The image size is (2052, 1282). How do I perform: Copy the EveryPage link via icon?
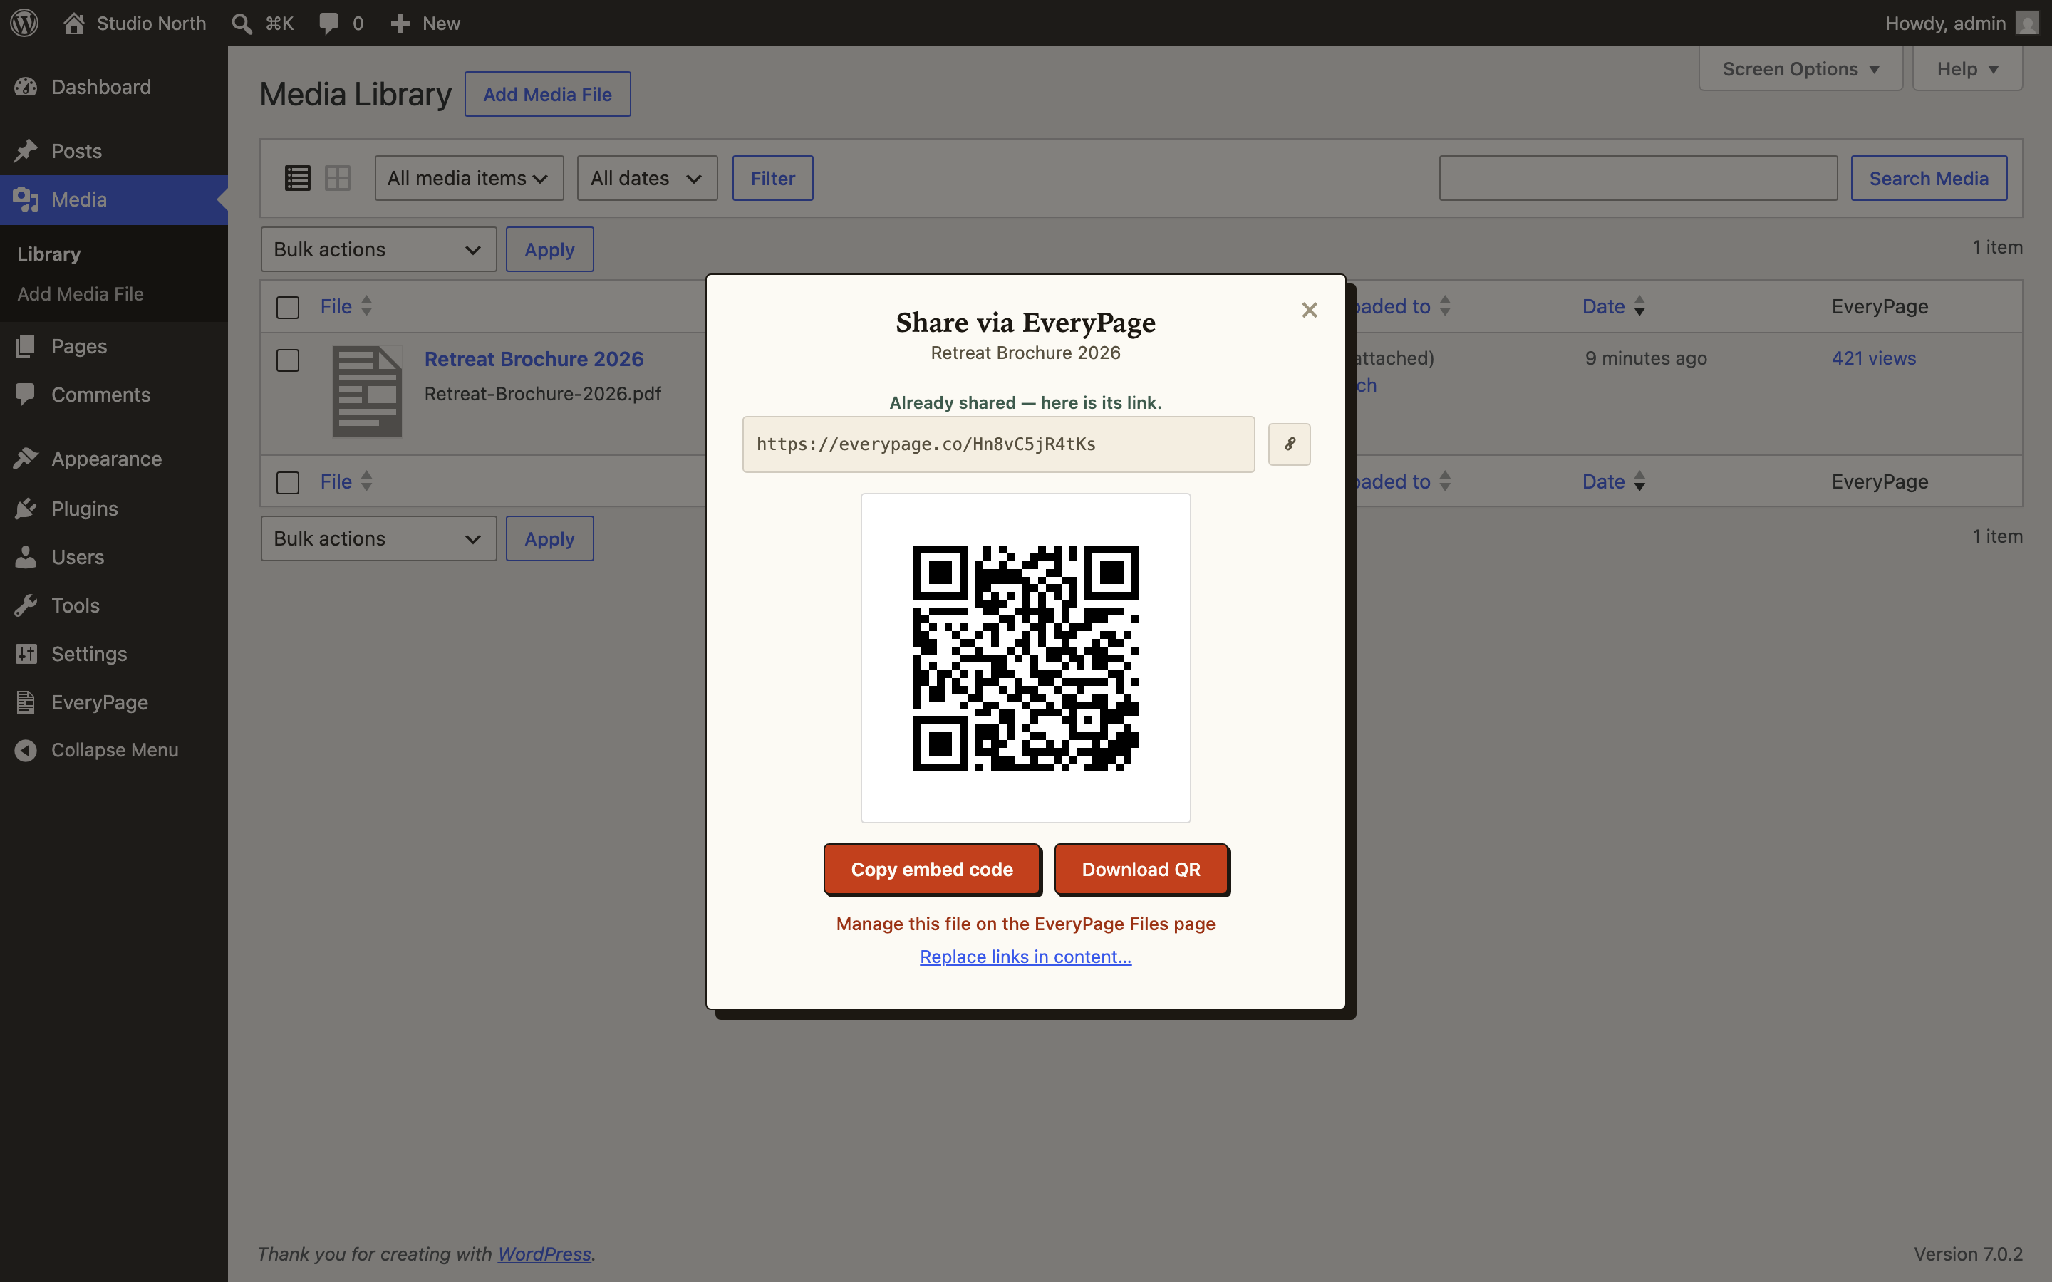1289,444
